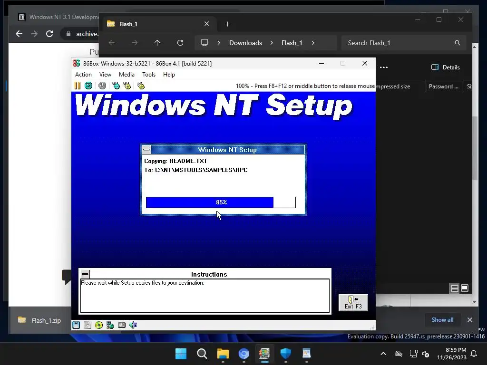The image size is (487, 365).
Task: Open the Instructions window control menu box
Action: click(85, 274)
